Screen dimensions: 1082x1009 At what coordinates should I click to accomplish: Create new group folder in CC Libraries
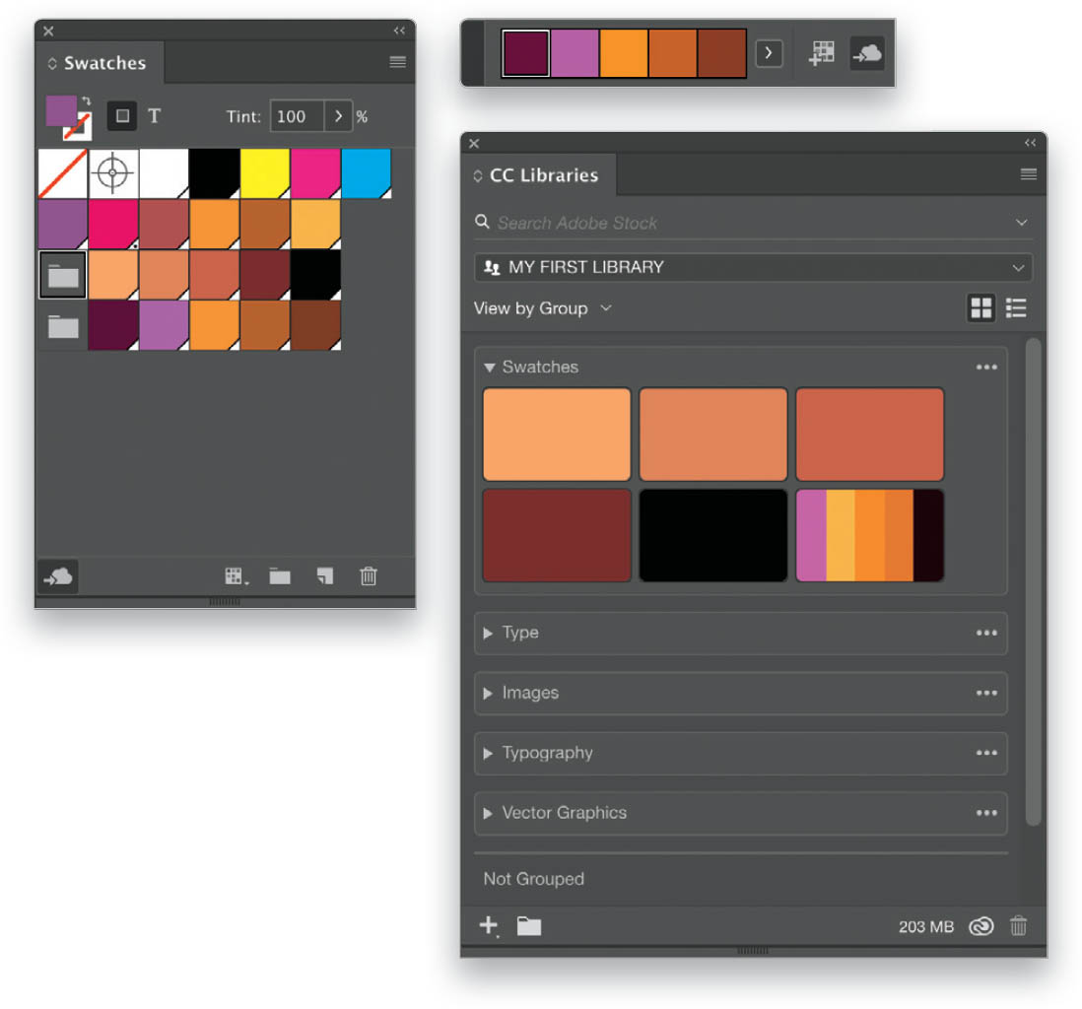point(529,925)
